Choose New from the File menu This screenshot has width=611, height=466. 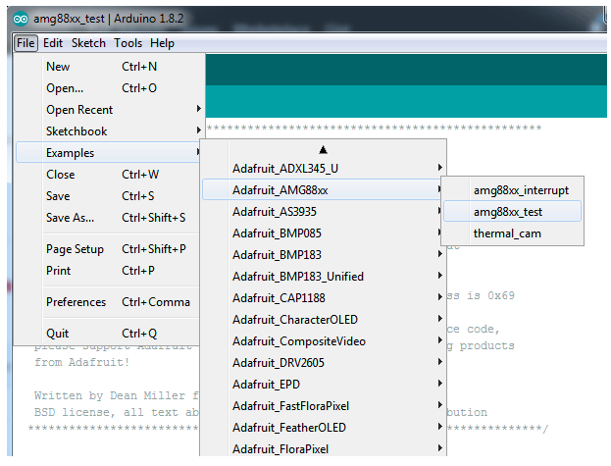coord(108,67)
